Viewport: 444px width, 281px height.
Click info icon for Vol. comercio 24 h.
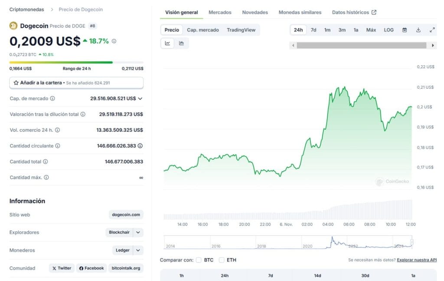tap(58, 130)
